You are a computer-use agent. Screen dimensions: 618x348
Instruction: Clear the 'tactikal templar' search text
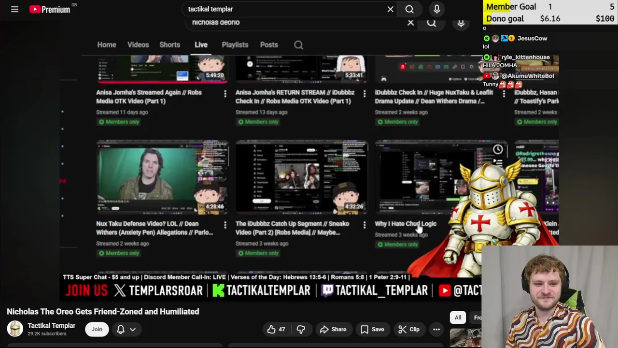[391, 9]
